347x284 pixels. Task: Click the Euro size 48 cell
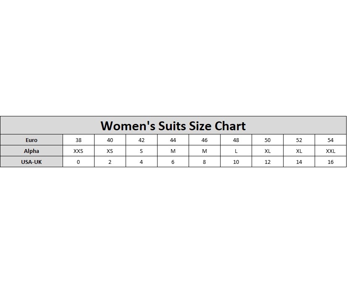click(236, 140)
